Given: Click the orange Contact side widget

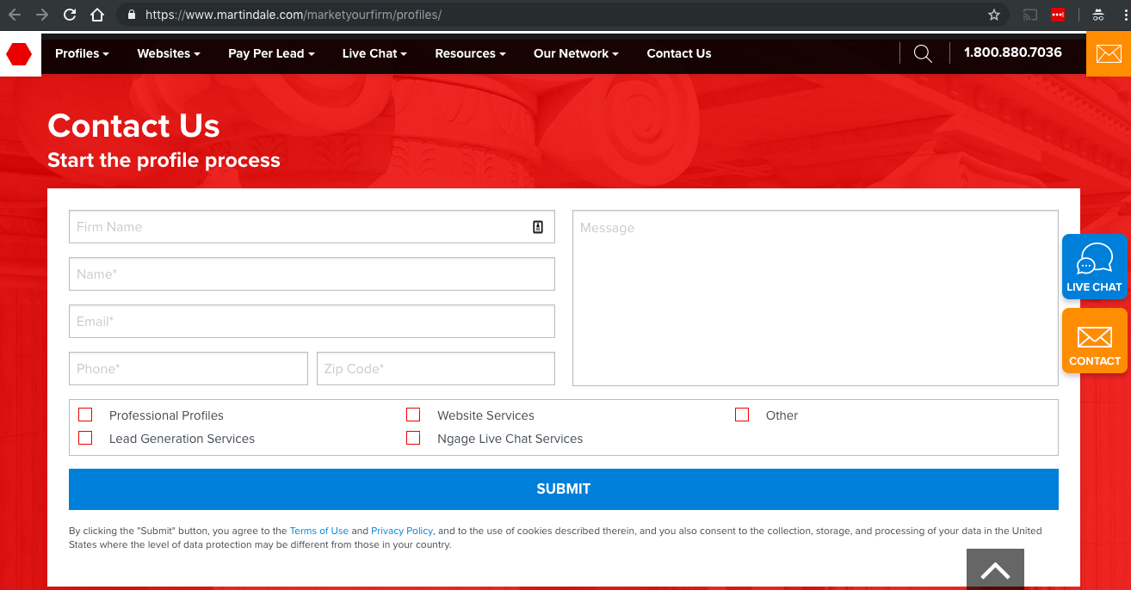Looking at the screenshot, I should [1094, 341].
